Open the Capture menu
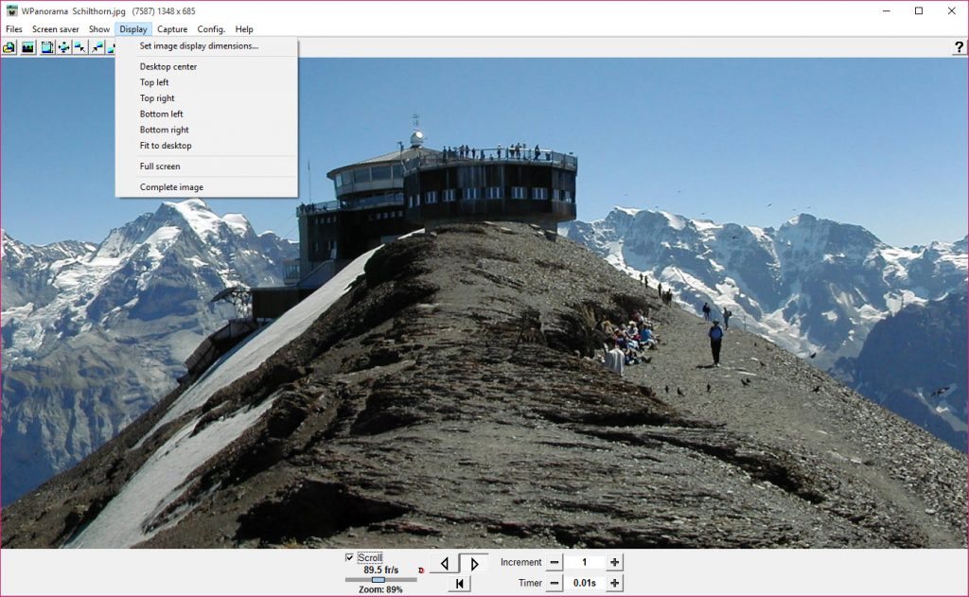 (x=172, y=29)
